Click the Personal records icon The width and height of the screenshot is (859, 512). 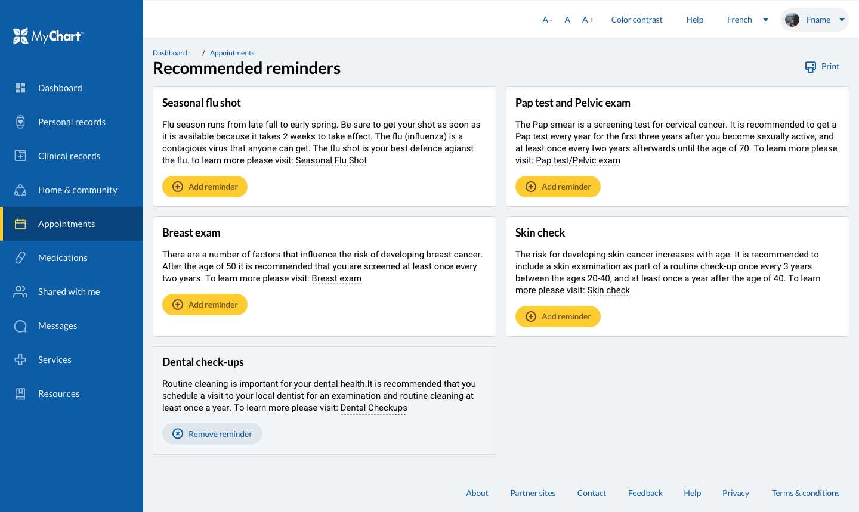pos(20,122)
